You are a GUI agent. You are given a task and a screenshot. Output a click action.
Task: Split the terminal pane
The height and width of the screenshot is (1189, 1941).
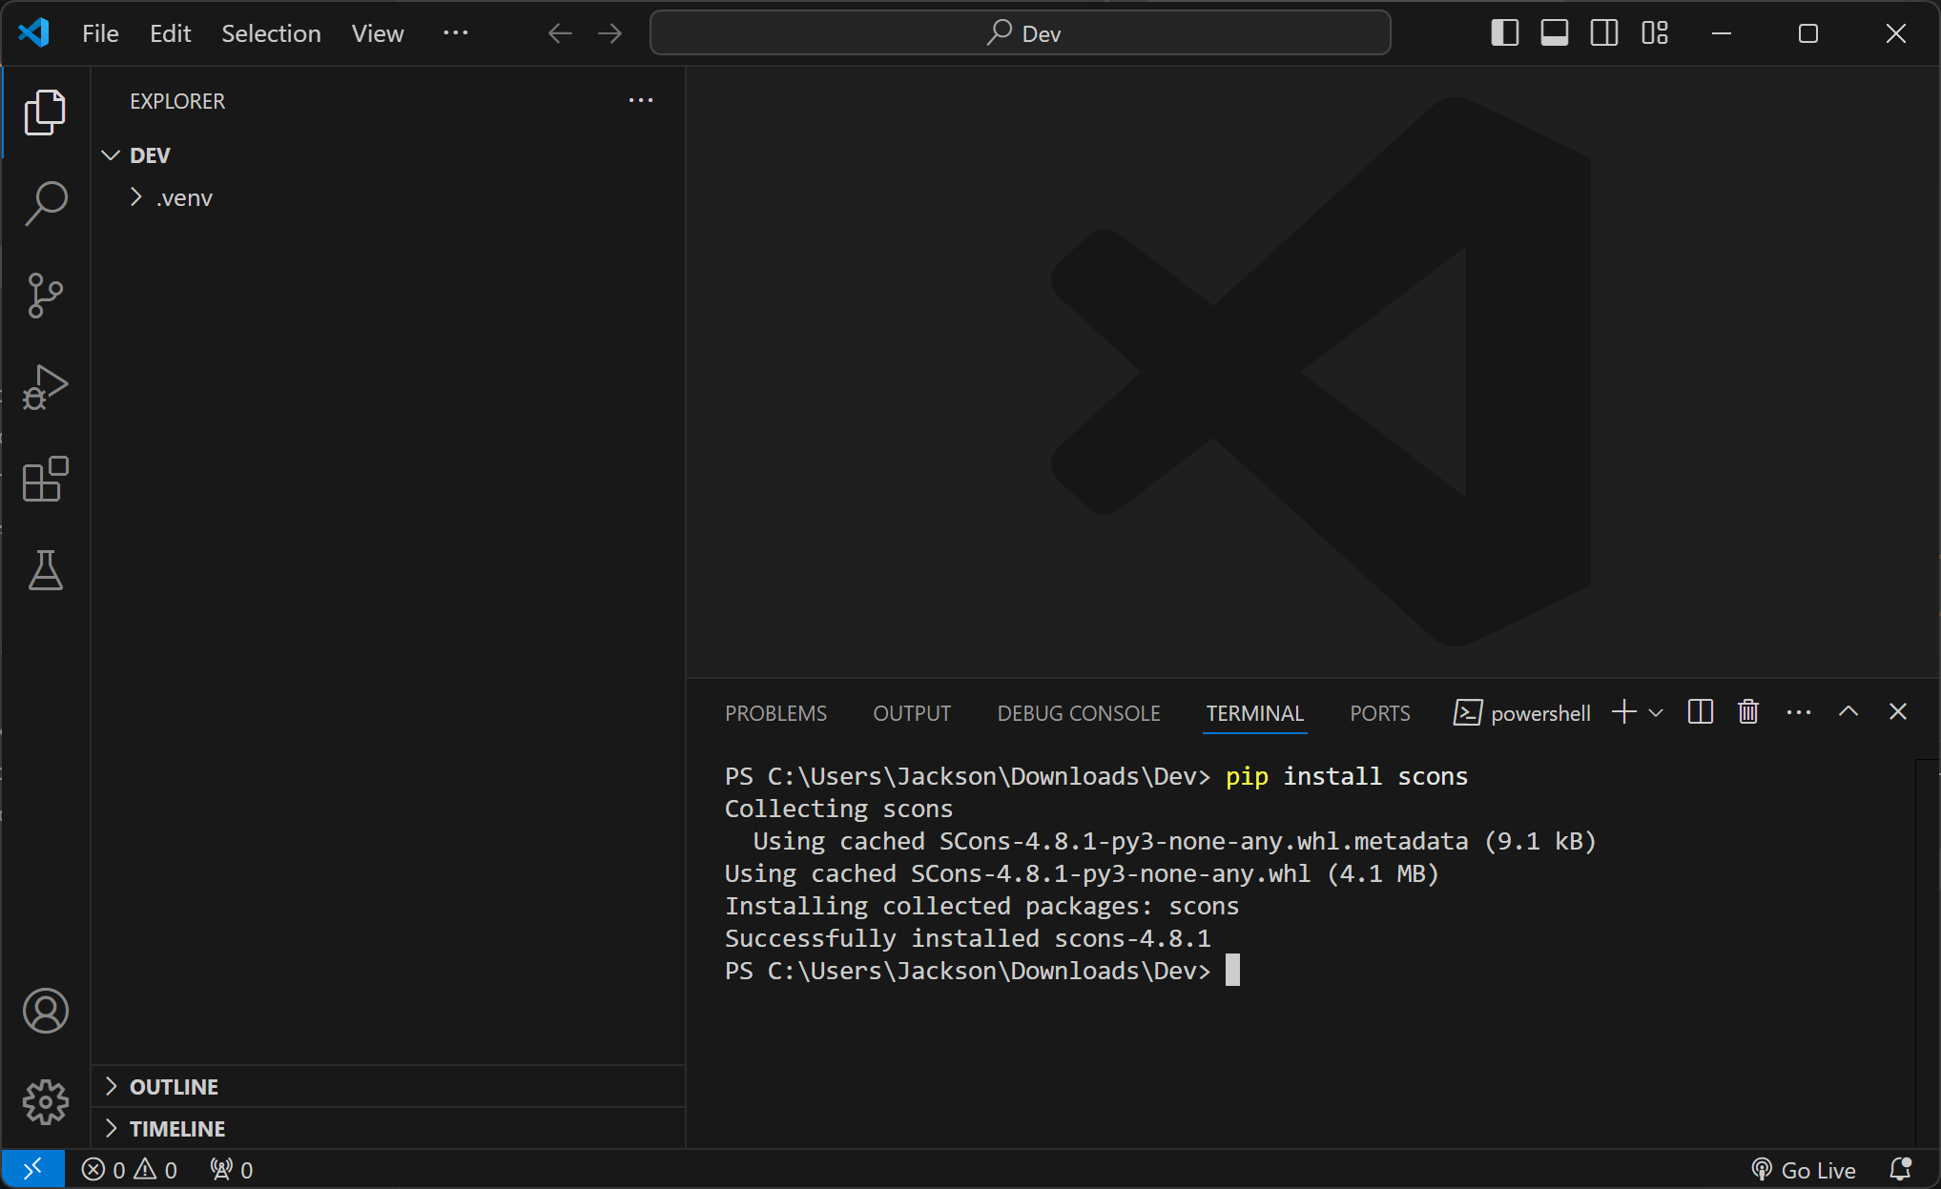[1700, 712]
